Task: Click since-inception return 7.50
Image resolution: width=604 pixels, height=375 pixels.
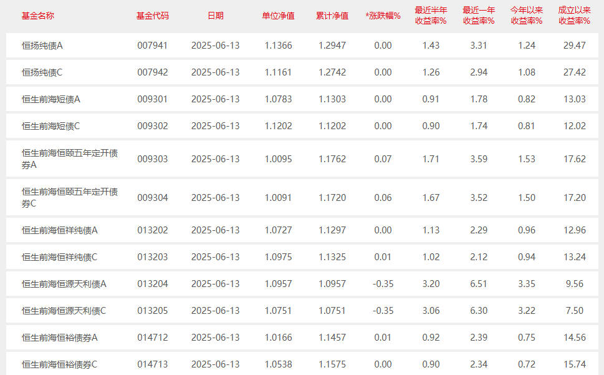Action: [x=574, y=311]
